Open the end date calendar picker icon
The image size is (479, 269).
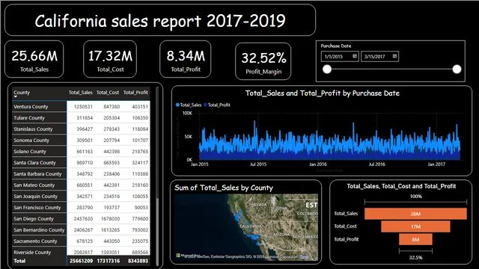point(394,56)
